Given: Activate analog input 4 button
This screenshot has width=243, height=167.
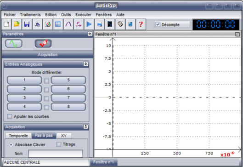Looking at the screenshot, I should click(24, 107).
